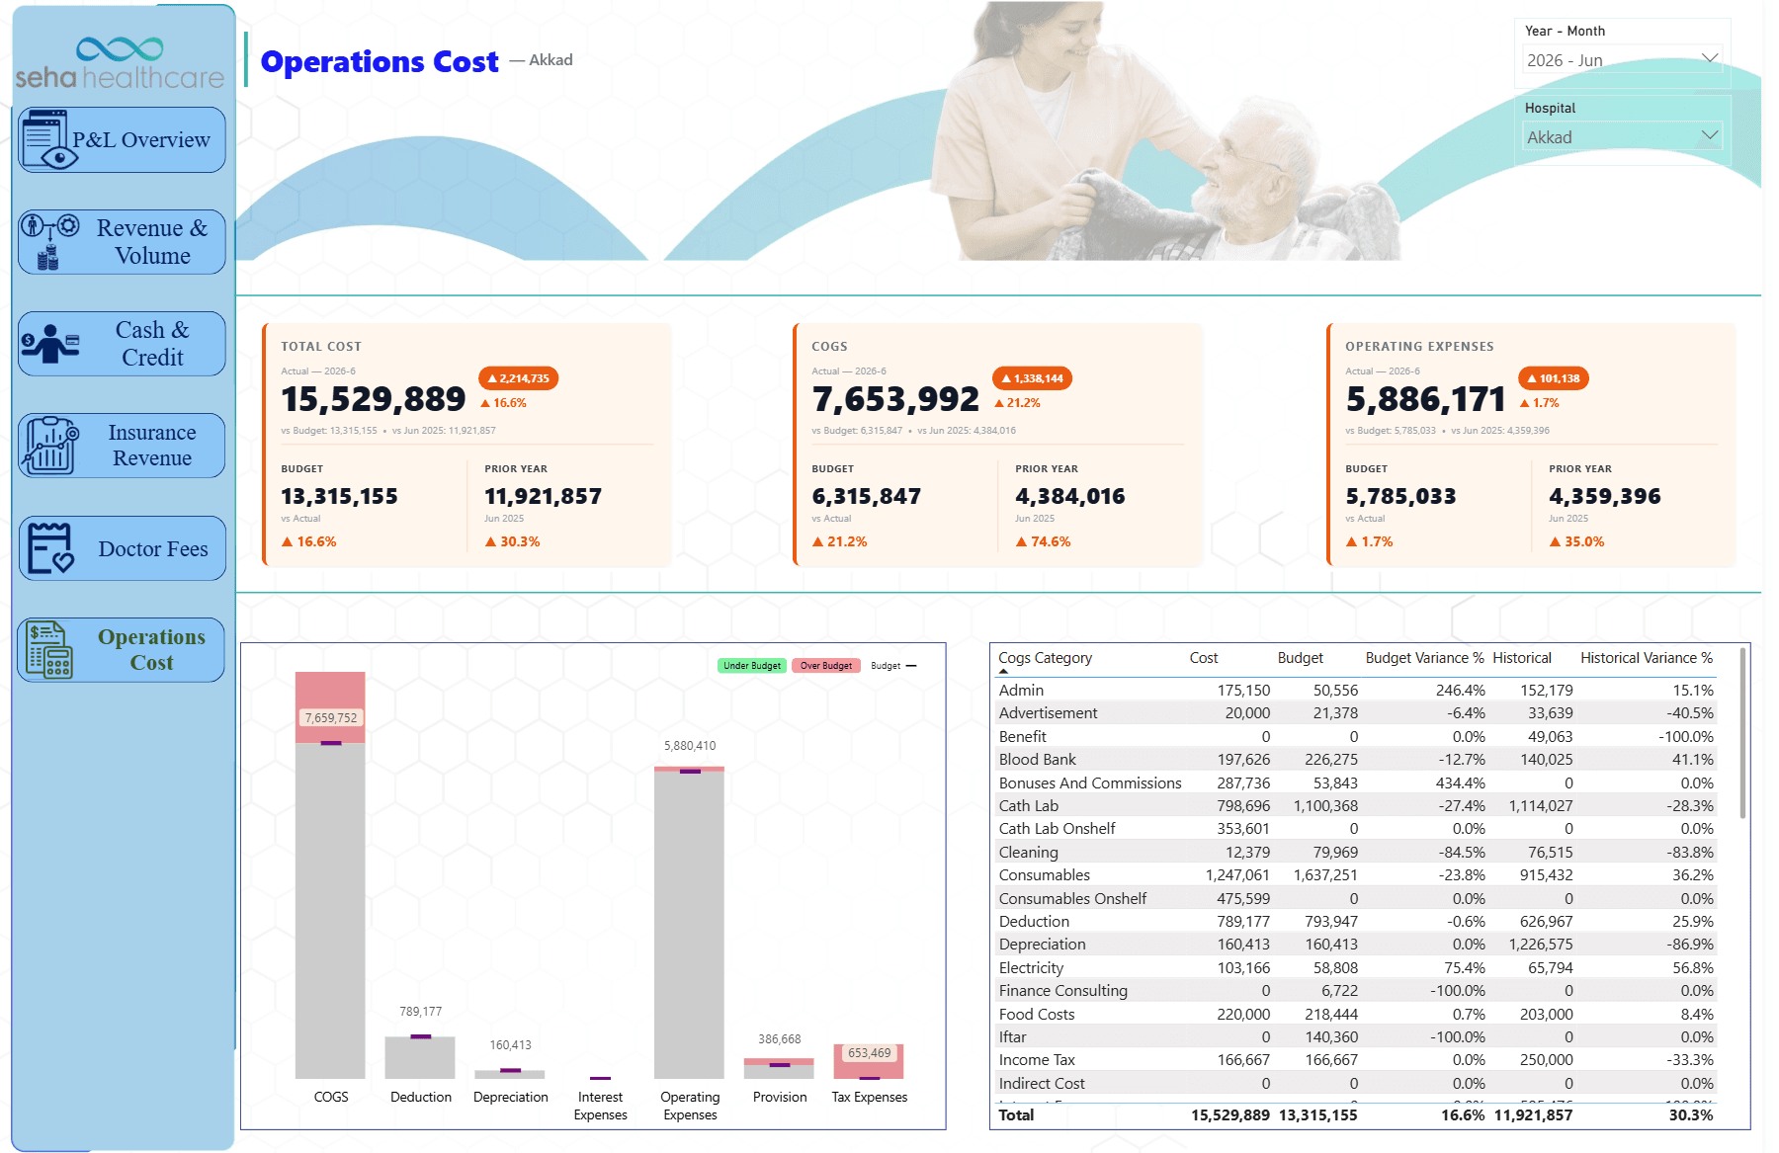This screenshot has width=1779, height=1153.
Task: Click the Budget line legend item
Action: point(893,666)
